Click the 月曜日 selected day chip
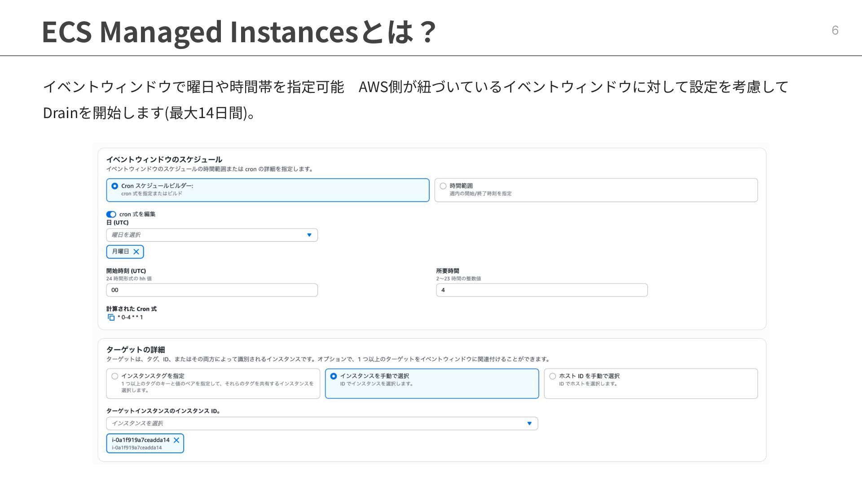 (x=120, y=251)
